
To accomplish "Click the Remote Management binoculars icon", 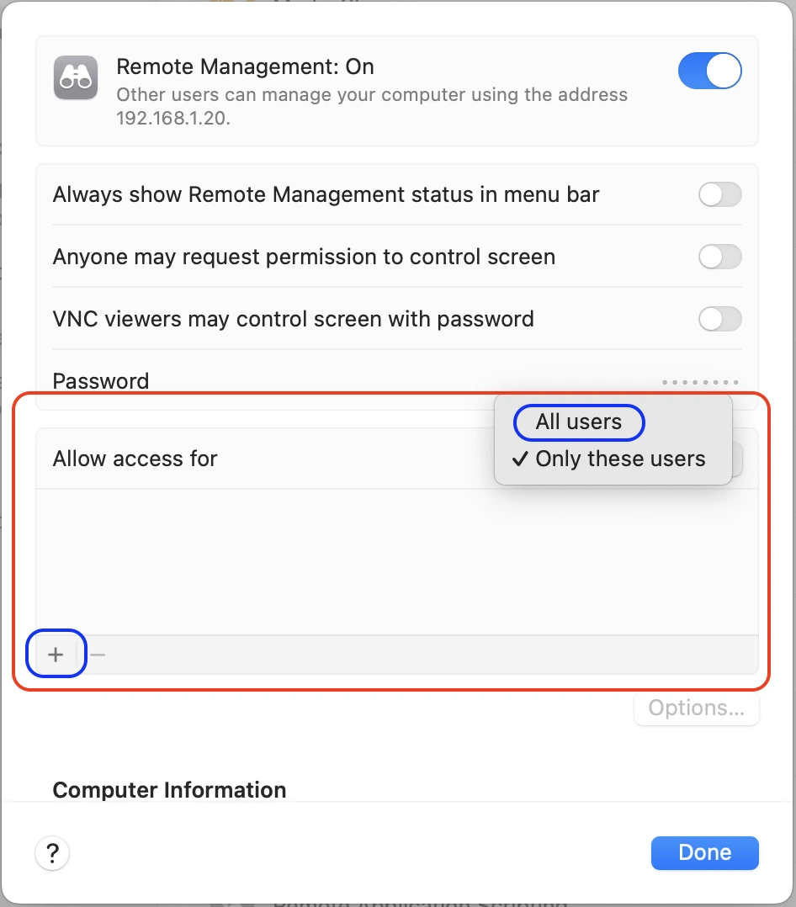I will (76, 77).
